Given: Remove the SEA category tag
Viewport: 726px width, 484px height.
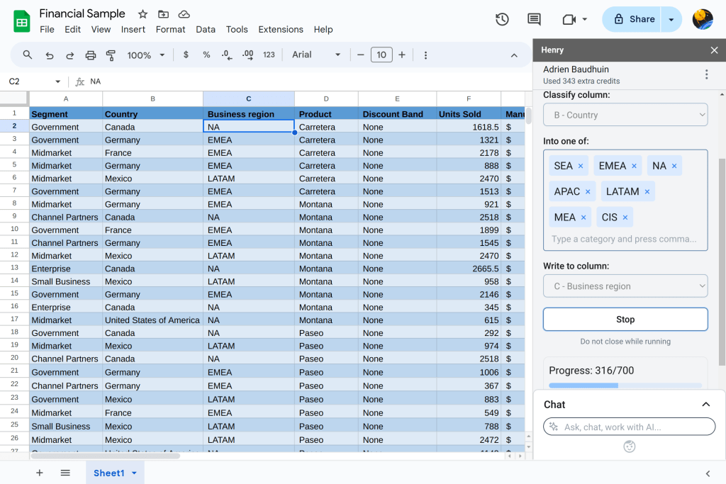Looking at the screenshot, I should click(581, 166).
